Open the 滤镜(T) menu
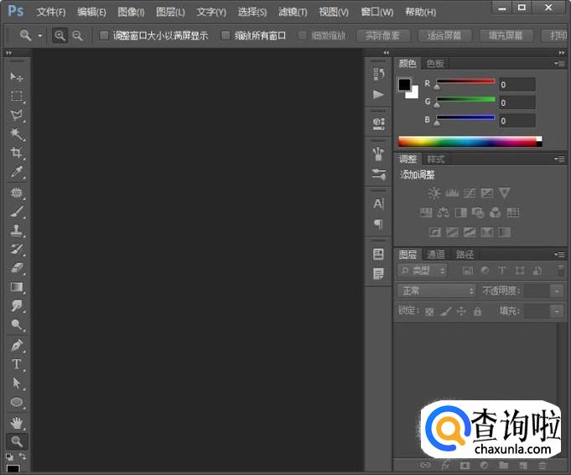Screen dimensions: 571x475 pyautogui.click(x=293, y=13)
